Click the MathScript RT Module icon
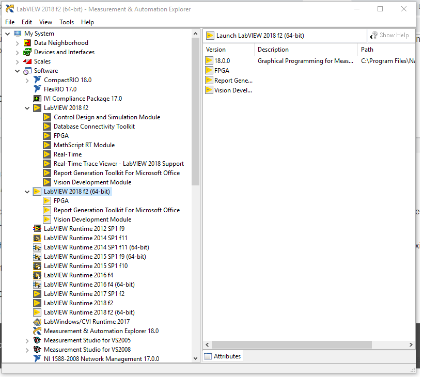 pos(47,145)
